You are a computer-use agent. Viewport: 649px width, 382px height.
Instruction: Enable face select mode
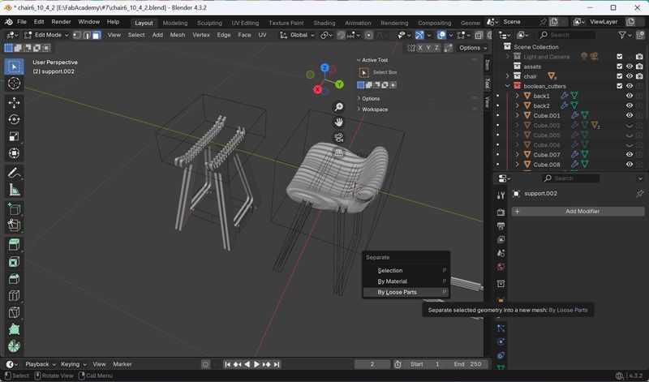pos(97,35)
